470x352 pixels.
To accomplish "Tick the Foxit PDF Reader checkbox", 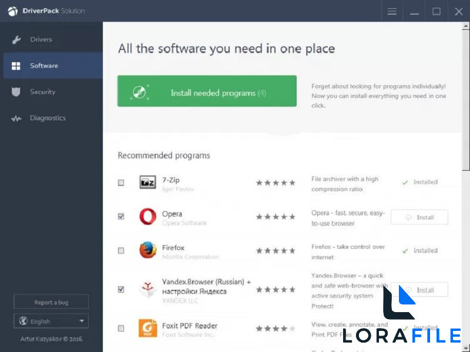I will point(121,329).
